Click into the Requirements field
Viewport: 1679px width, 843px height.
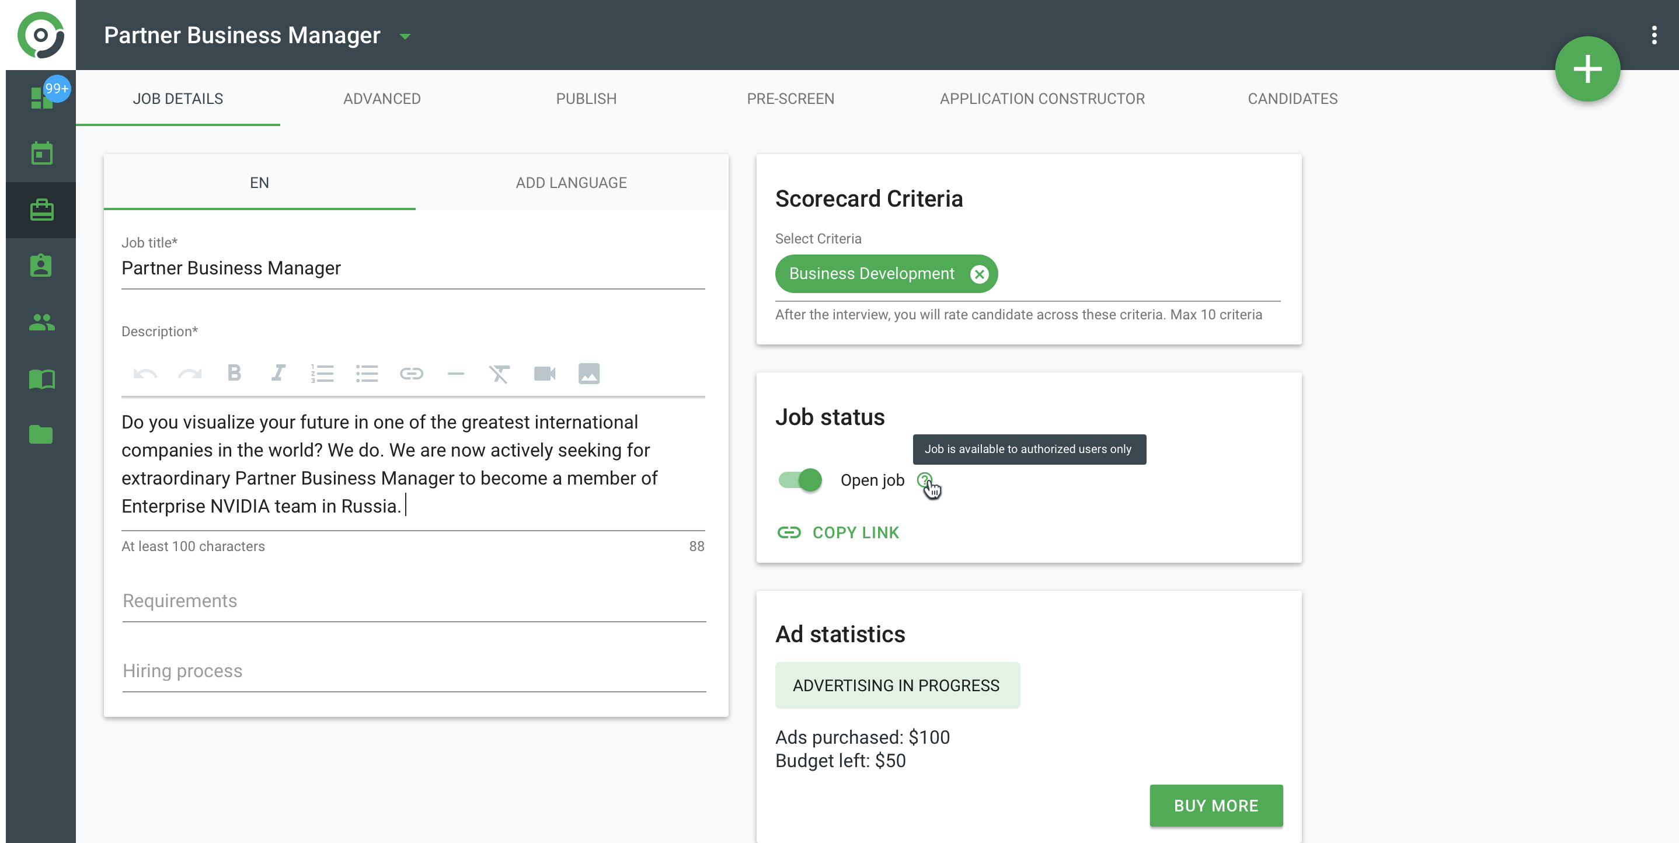coord(414,601)
